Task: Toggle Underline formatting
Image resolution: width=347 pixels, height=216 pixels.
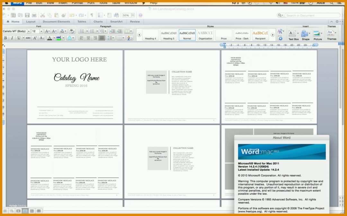Action: 19,38
